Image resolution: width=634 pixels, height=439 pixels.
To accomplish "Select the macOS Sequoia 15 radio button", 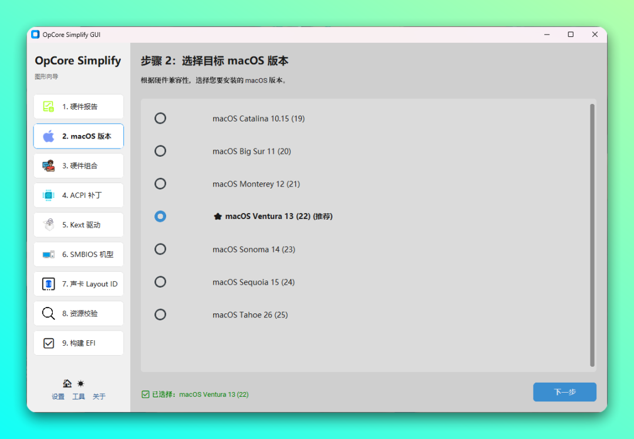I will 160,282.
